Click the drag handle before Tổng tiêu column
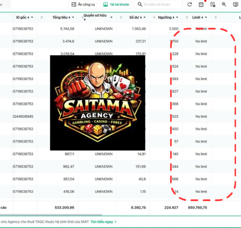This screenshot has width=241, height=228. tap(42, 17)
